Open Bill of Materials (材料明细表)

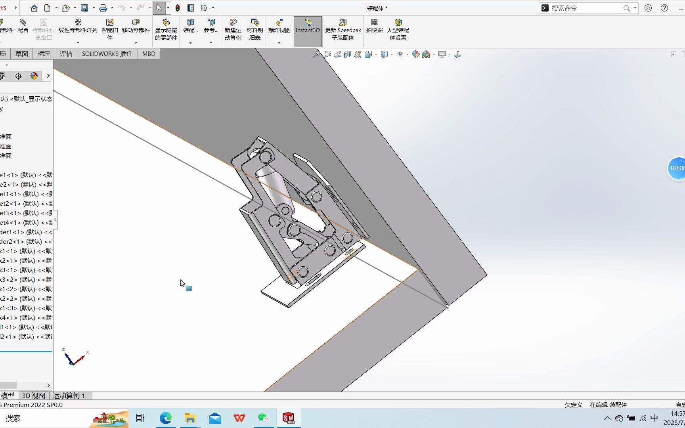[255, 29]
